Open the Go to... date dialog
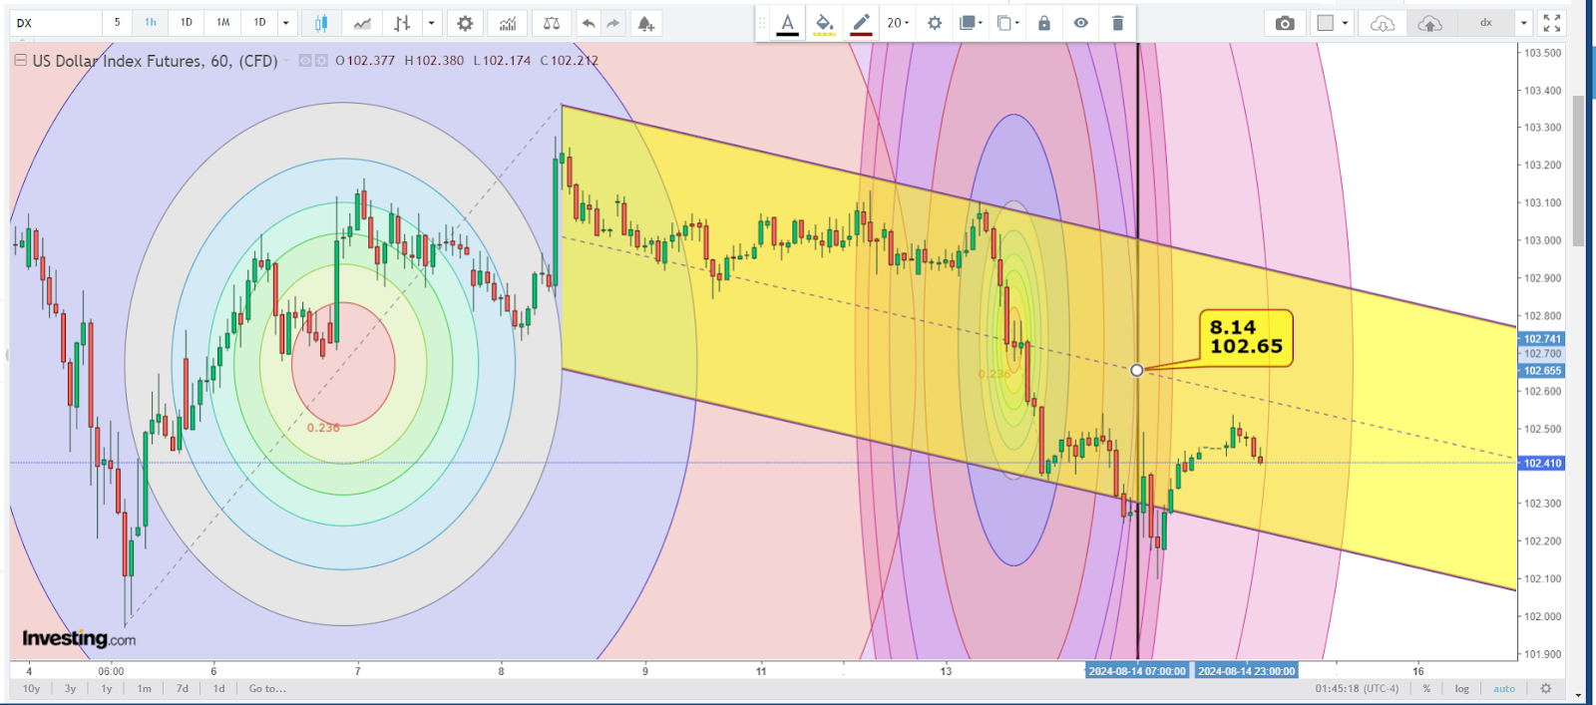The height and width of the screenshot is (705, 1596). pyautogui.click(x=267, y=688)
